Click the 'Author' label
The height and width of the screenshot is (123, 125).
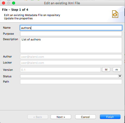coord(8,56)
